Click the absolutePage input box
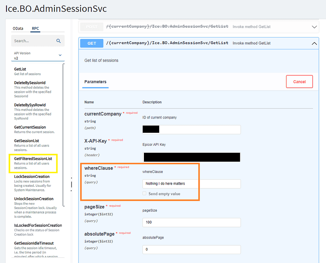 coord(191,250)
